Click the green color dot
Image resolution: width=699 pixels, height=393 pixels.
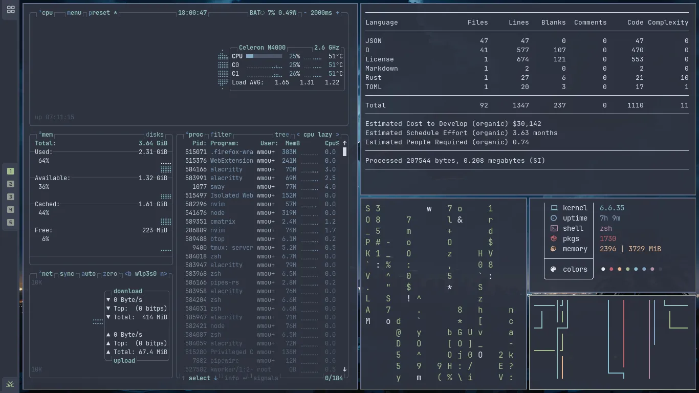pos(628,269)
